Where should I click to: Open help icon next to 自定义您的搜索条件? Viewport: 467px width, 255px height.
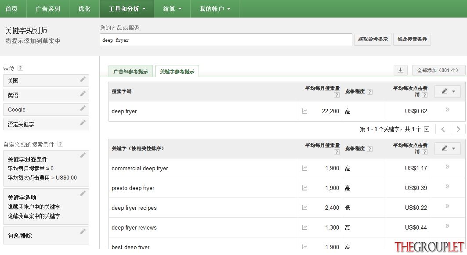[x=60, y=144]
